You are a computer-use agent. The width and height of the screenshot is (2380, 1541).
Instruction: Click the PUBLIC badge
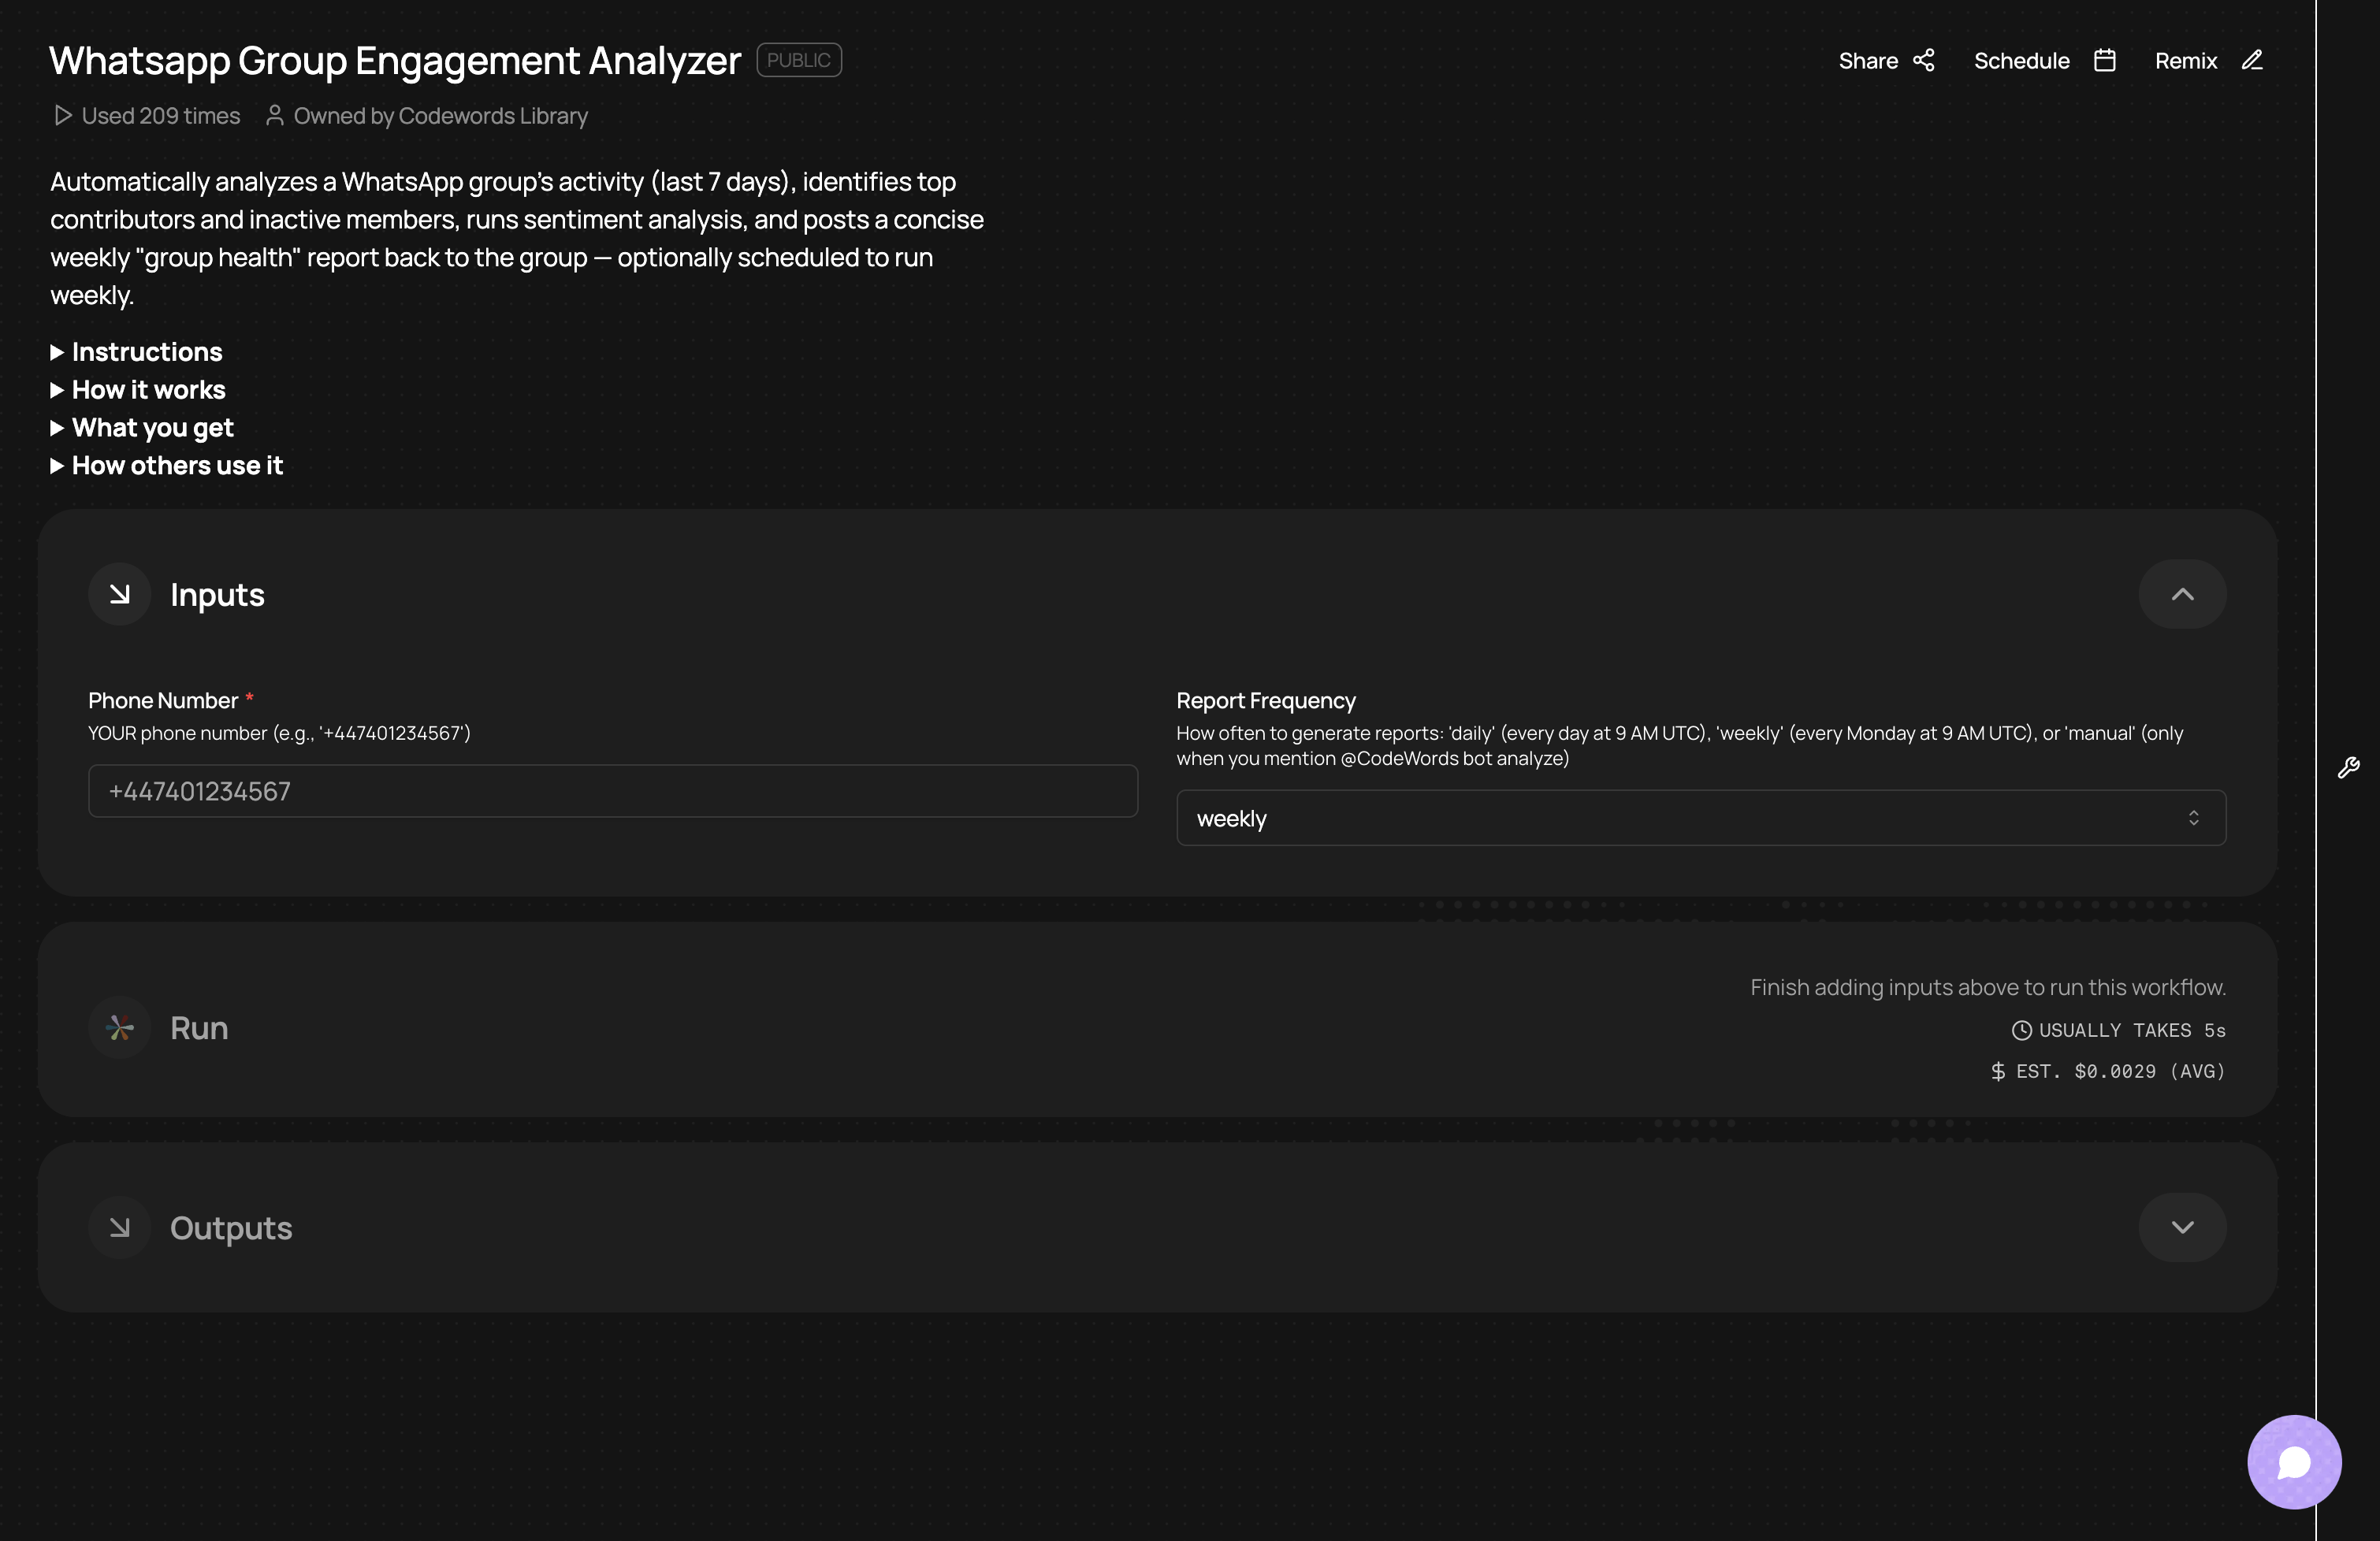799,60
